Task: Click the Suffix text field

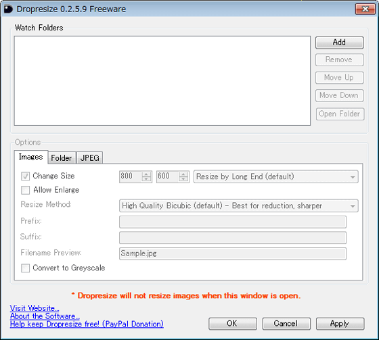Action: [233, 238]
